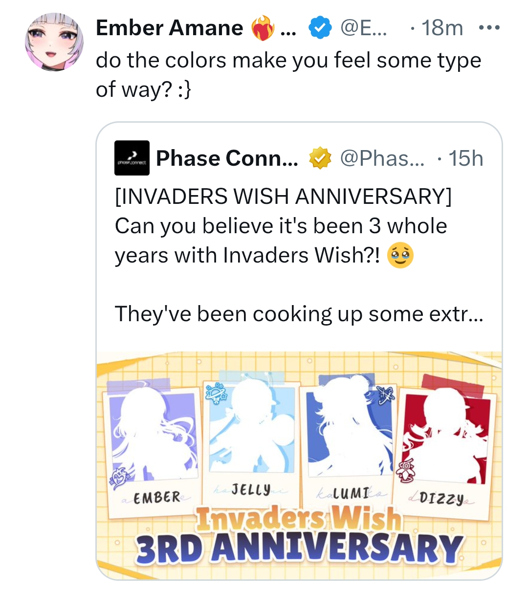Click the tweet text about the colors
This screenshot has width=528, height=594.
288,75
